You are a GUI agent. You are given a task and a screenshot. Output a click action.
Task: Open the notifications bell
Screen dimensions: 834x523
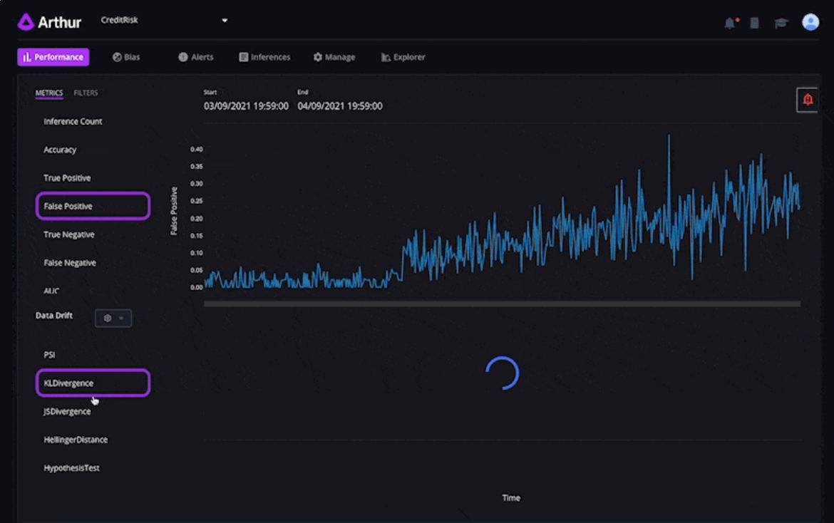coord(731,23)
